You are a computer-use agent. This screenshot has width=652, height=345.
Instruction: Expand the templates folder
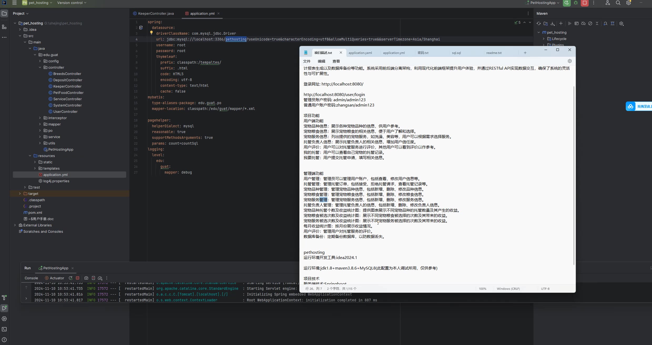pos(35,168)
